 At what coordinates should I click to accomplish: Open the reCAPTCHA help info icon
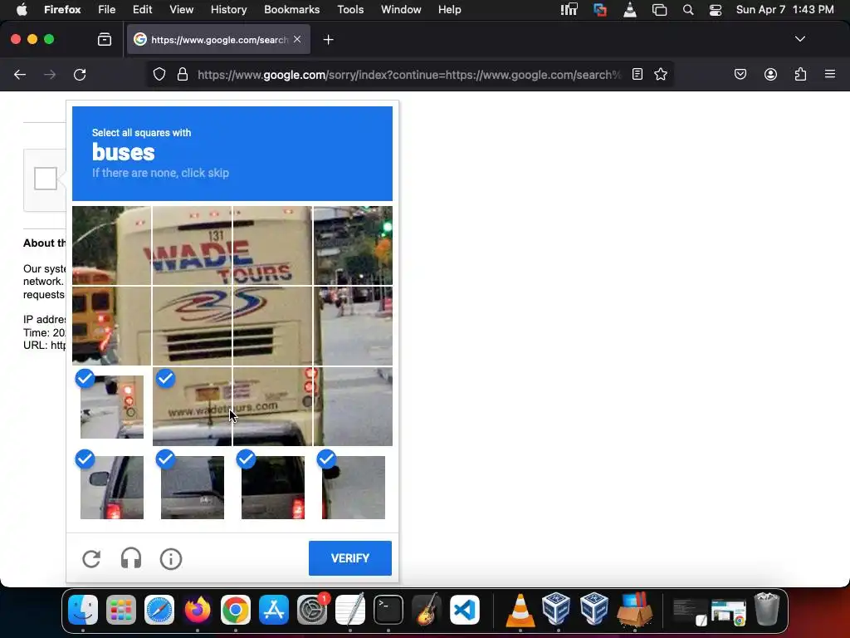[x=171, y=559]
